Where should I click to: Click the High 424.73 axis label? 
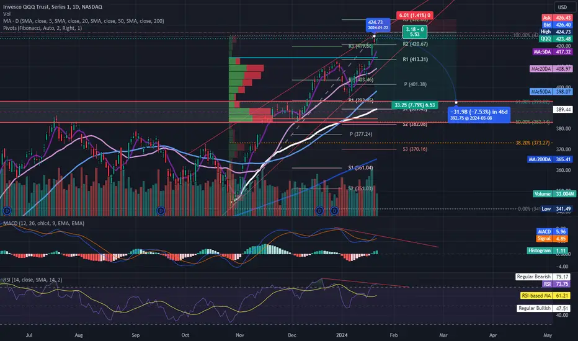click(x=557, y=32)
